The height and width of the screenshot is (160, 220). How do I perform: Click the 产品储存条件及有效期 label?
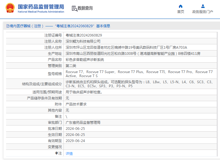pos(44,98)
